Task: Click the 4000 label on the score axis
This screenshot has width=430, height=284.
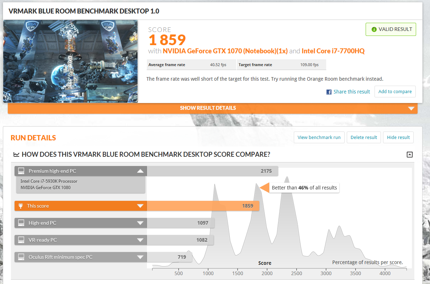Action: pos(385,273)
